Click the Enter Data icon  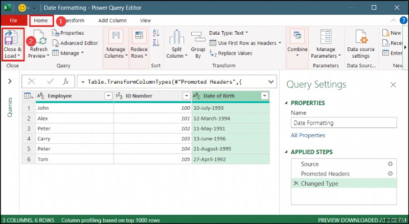click(386, 53)
